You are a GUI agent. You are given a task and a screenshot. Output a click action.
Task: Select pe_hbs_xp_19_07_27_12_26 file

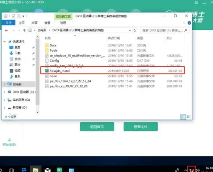pyautogui.click(x=68, y=86)
